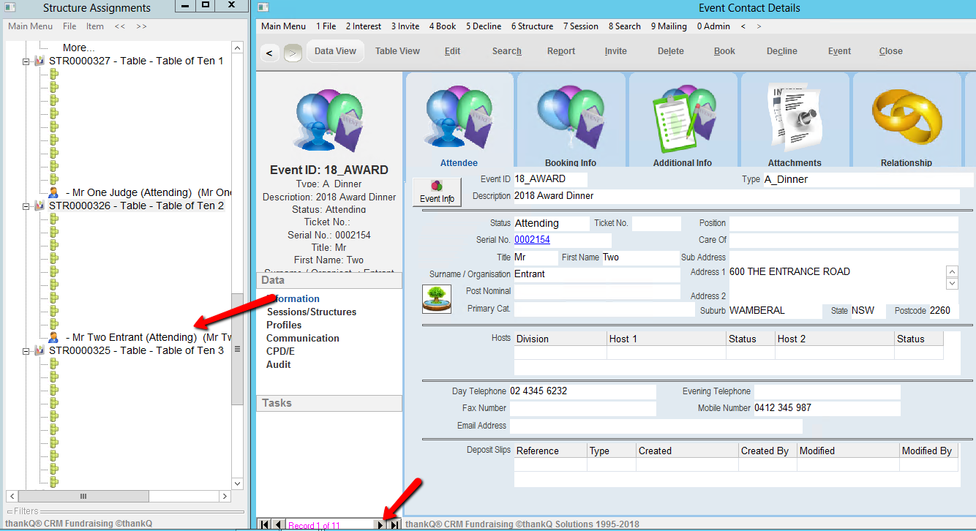Switch to Table View
The width and height of the screenshot is (976, 531).
[x=397, y=51]
